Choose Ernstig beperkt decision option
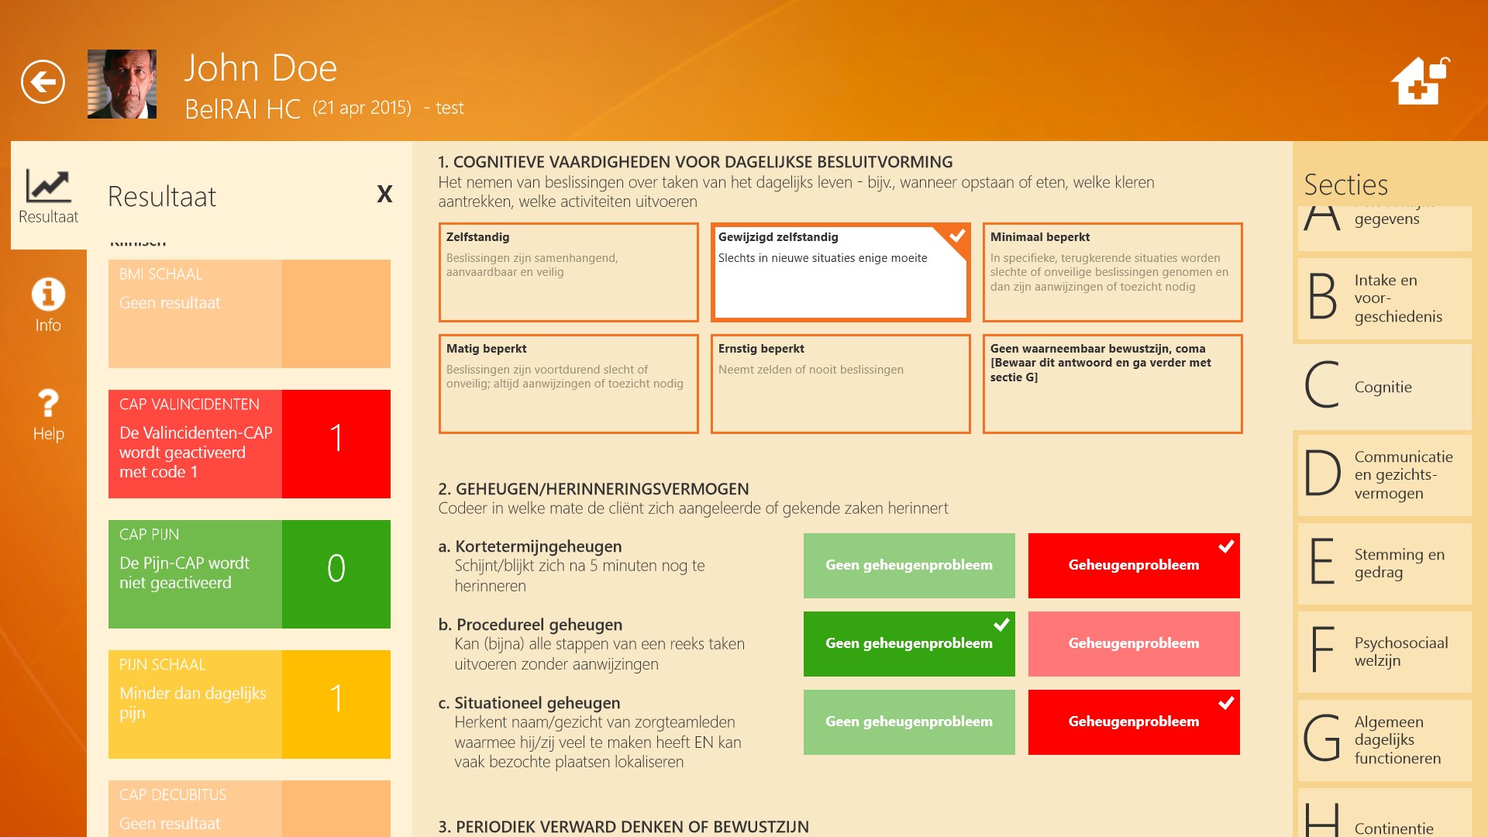1488x837 pixels. pyautogui.click(x=840, y=384)
